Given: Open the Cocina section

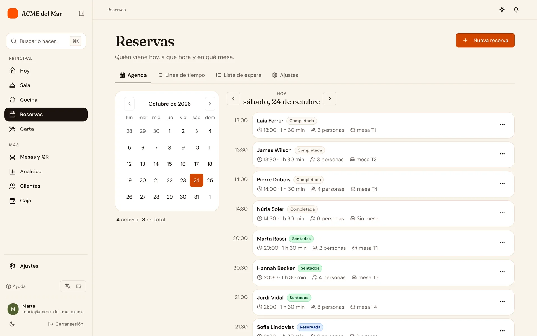Looking at the screenshot, I should click(x=46, y=100).
